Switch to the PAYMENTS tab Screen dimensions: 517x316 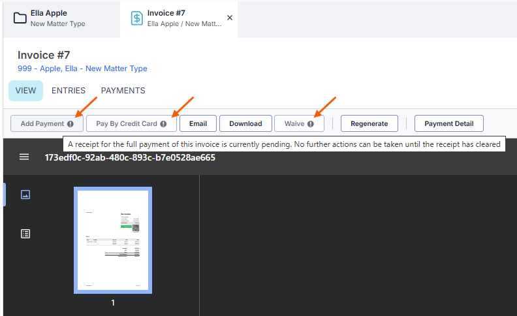click(x=123, y=91)
